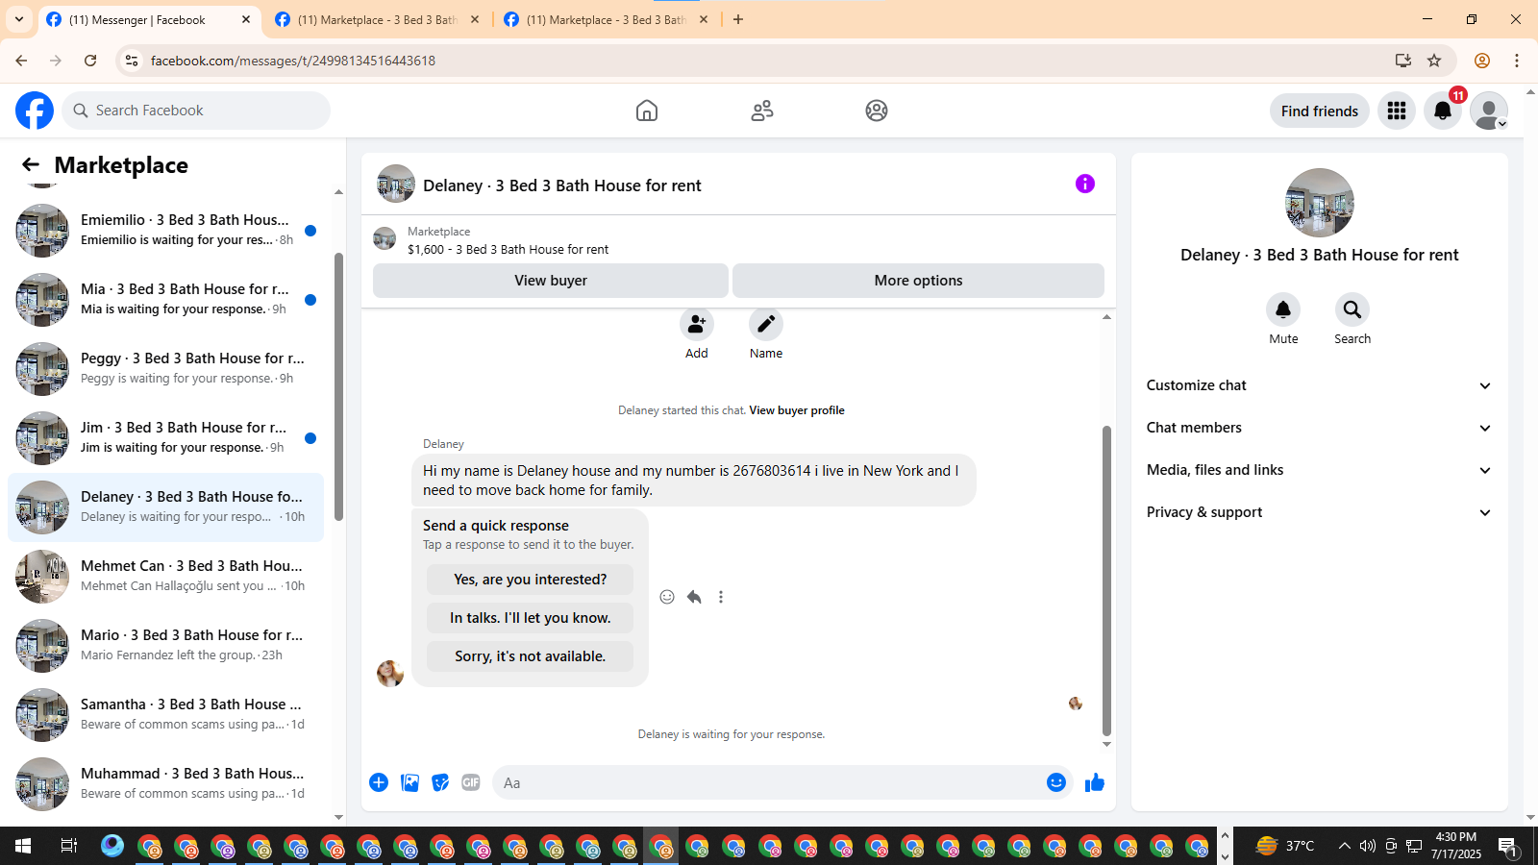This screenshot has height=865, width=1538.
Task: Send a thumbs up like
Action: 1094,782
